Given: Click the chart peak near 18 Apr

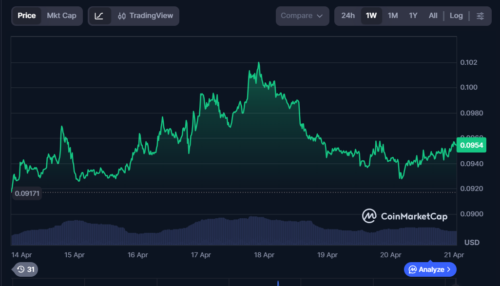Looking at the screenshot, I should click(258, 63).
